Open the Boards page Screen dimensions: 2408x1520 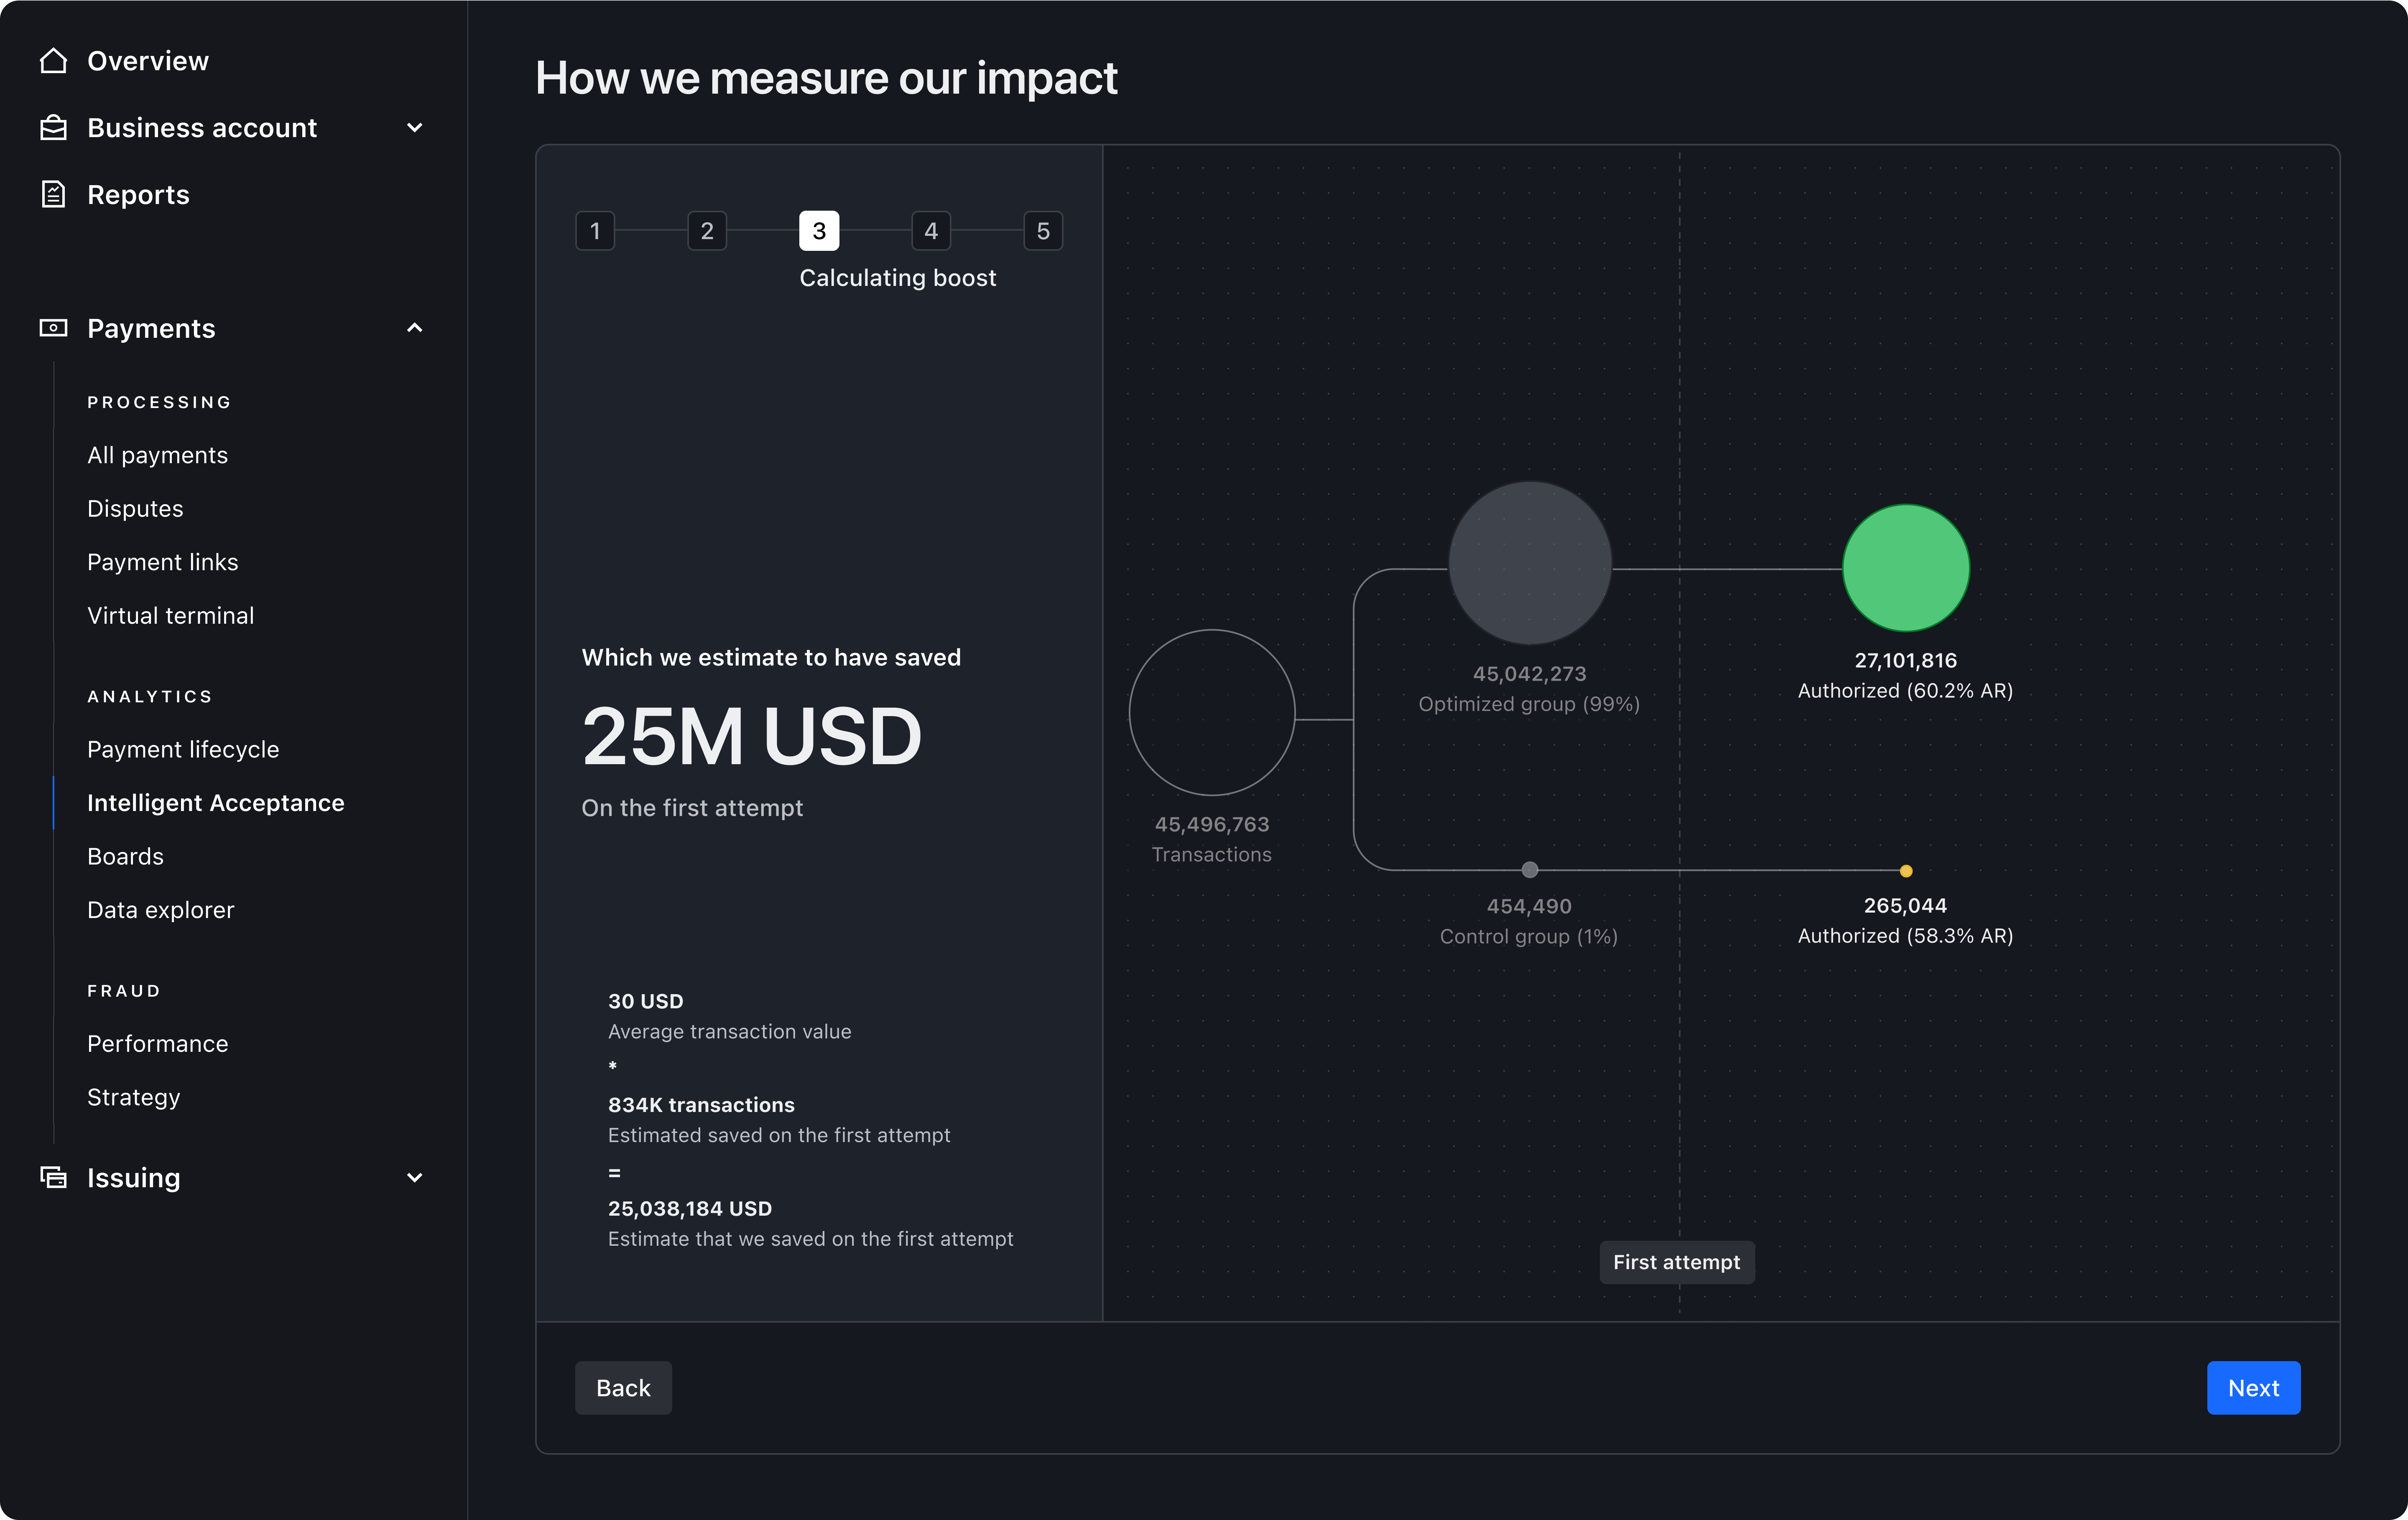[x=125, y=856]
